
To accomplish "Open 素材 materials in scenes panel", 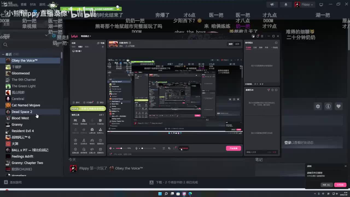I will (76, 102).
